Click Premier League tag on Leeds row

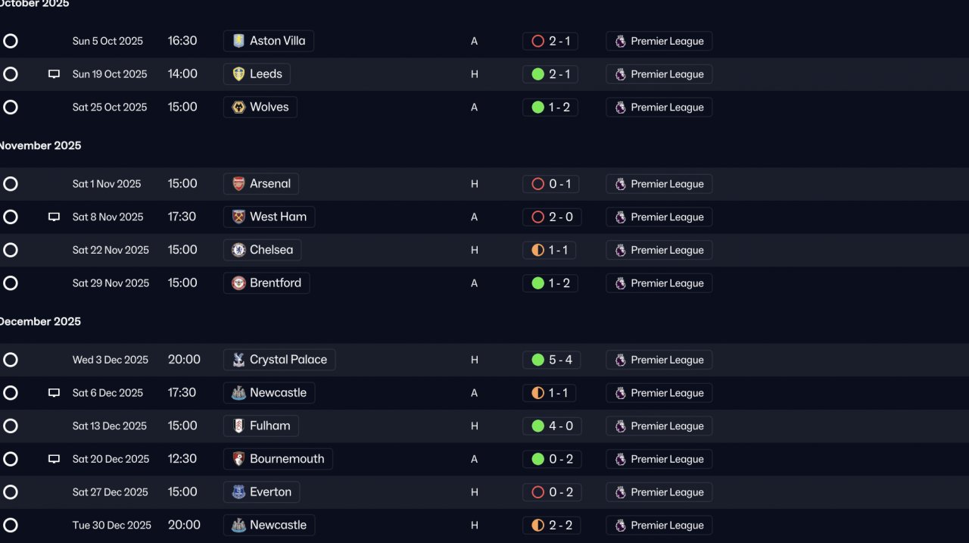pos(659,74)
